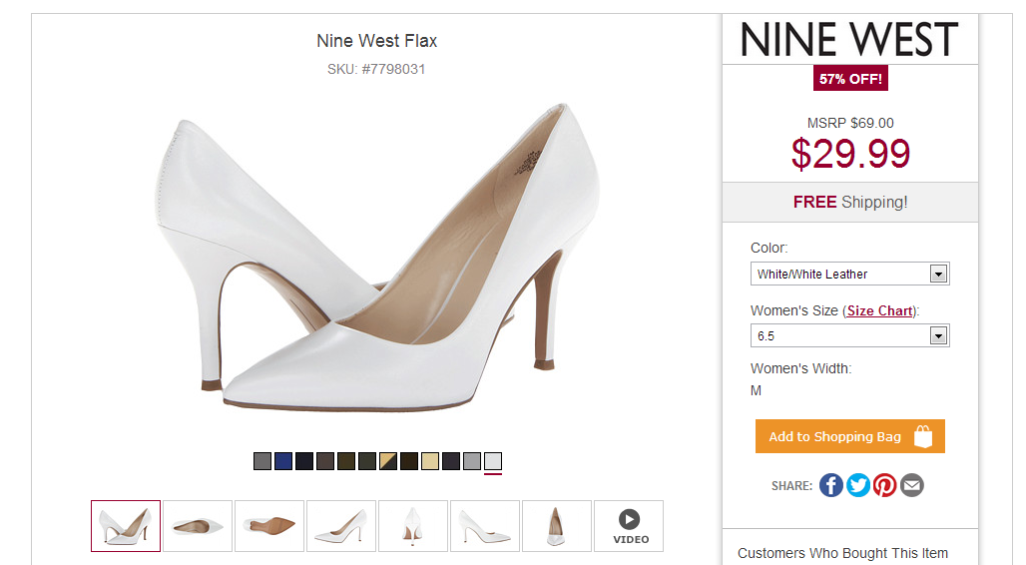Share the shoe via email icon
Viewport: 1026px width, 565px height.
point(911,485)
